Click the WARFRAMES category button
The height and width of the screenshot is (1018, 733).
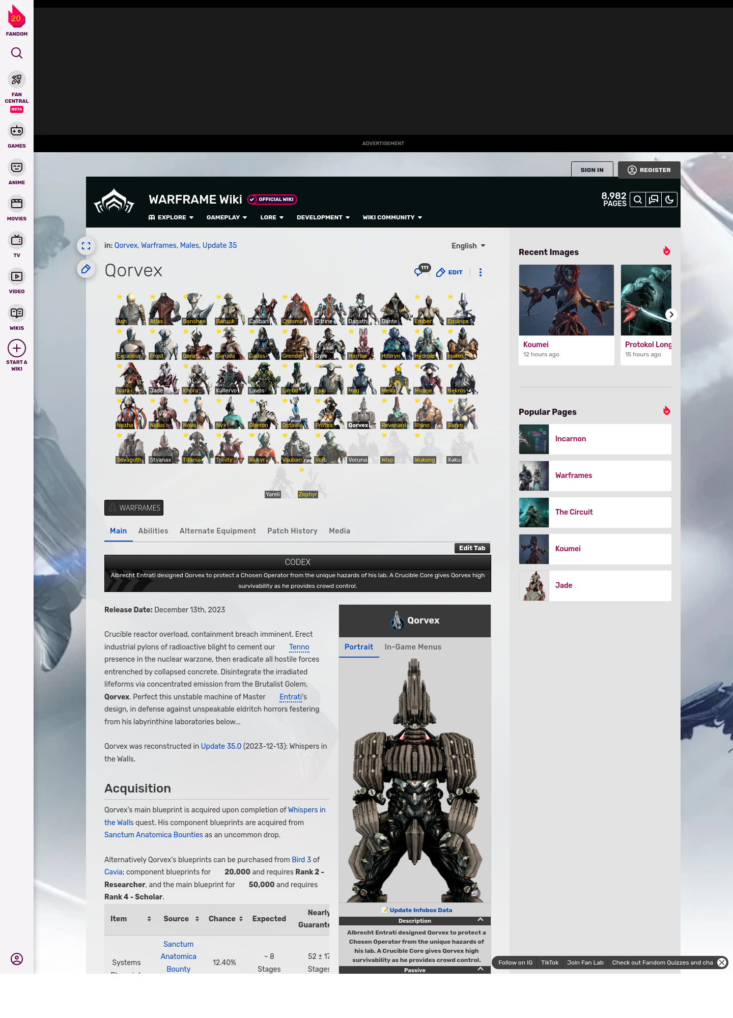tap(134, 508)
